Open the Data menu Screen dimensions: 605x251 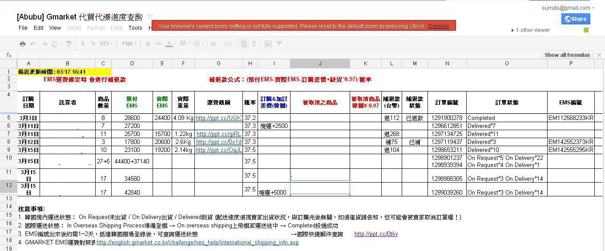[x=117, y=28]
